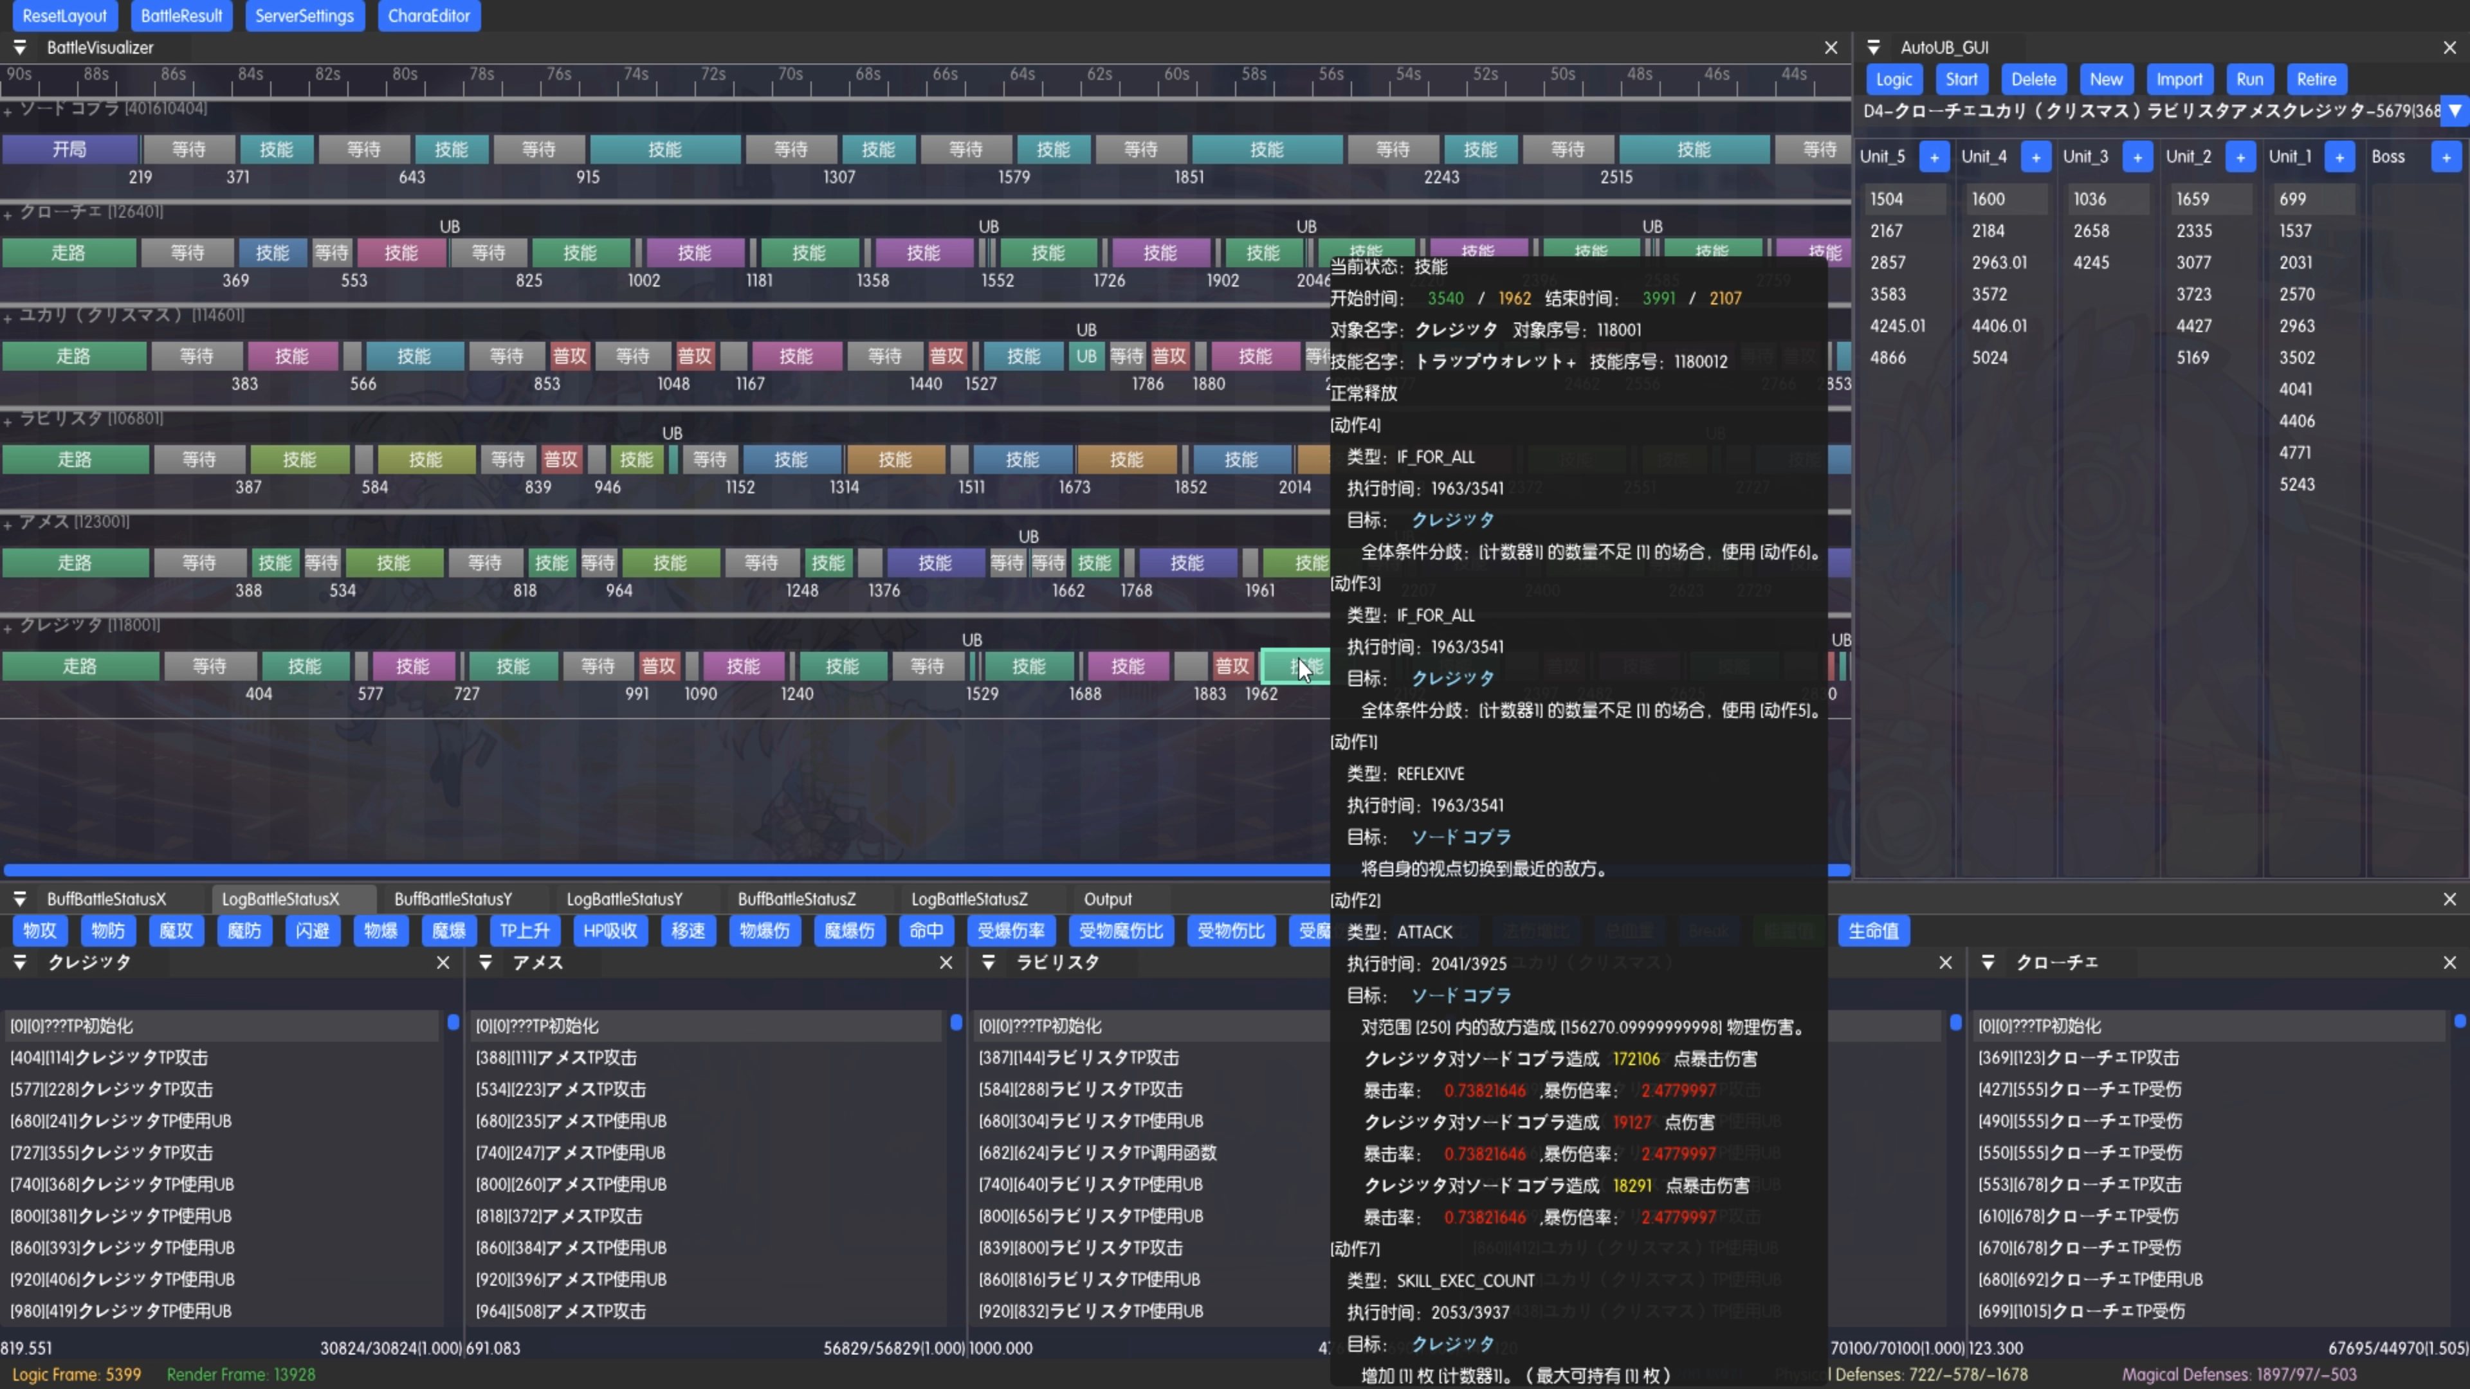Viewport: 2470px width, 1389px height.
Task: Open the BattleVisualizer panel menu triangle
Action: click(19, 47)
